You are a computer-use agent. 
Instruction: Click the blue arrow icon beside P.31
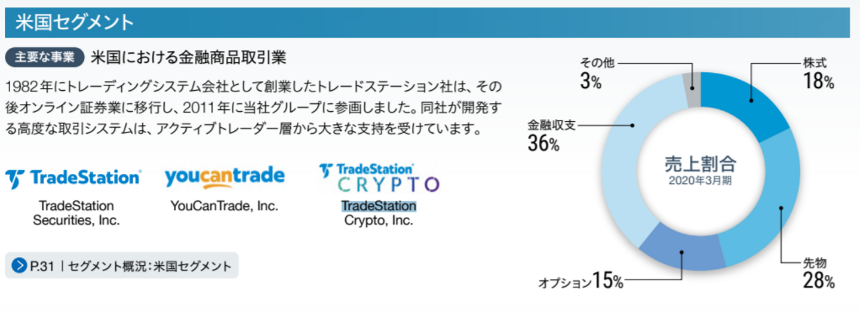click(x=20, y=266)
